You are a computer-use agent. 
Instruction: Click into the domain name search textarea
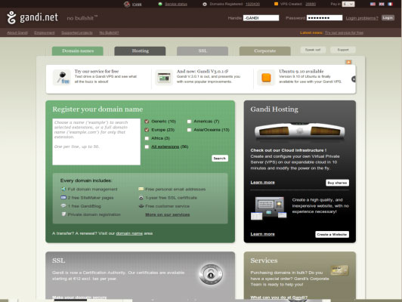pos(97,142)
